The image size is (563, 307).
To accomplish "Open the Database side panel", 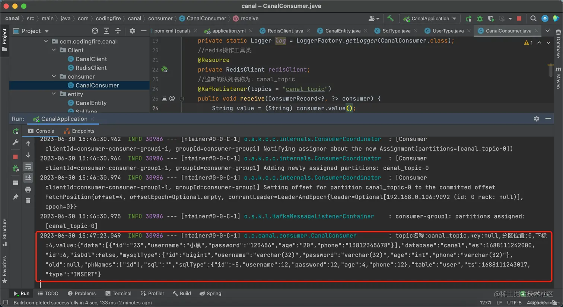I will pos(558,43).
